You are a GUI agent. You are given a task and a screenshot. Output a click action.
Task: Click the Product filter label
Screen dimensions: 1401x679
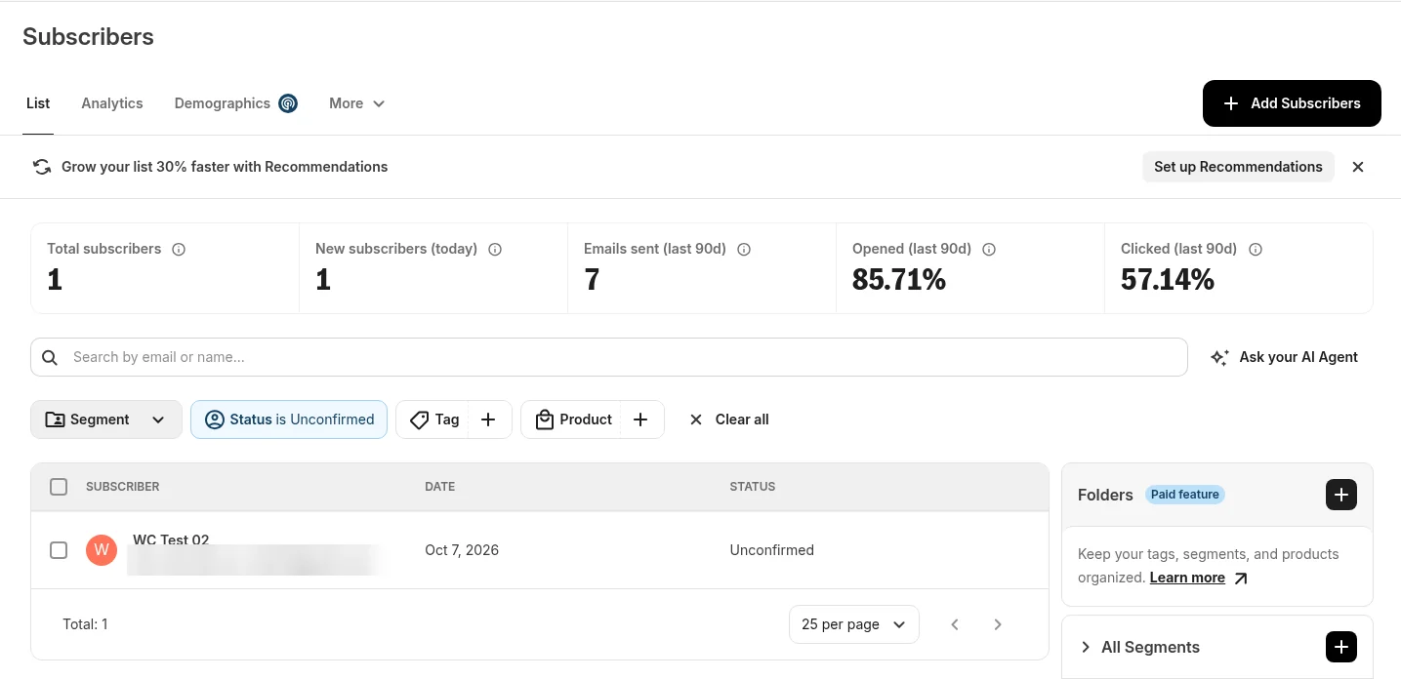point(586,419)
